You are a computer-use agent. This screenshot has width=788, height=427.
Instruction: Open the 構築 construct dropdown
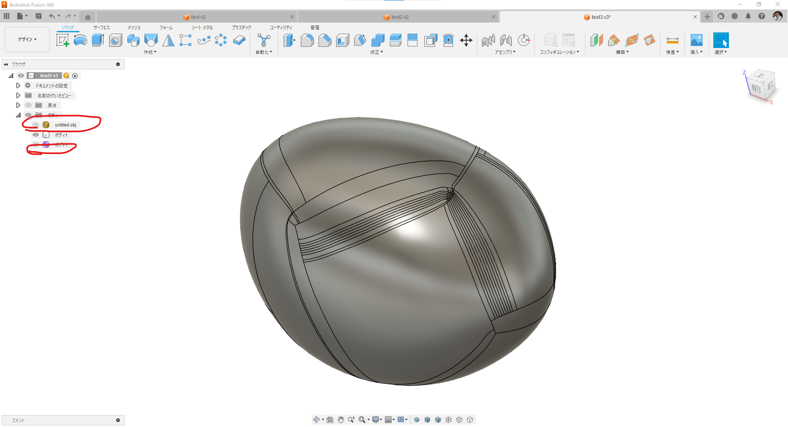(x=622, y=52)
